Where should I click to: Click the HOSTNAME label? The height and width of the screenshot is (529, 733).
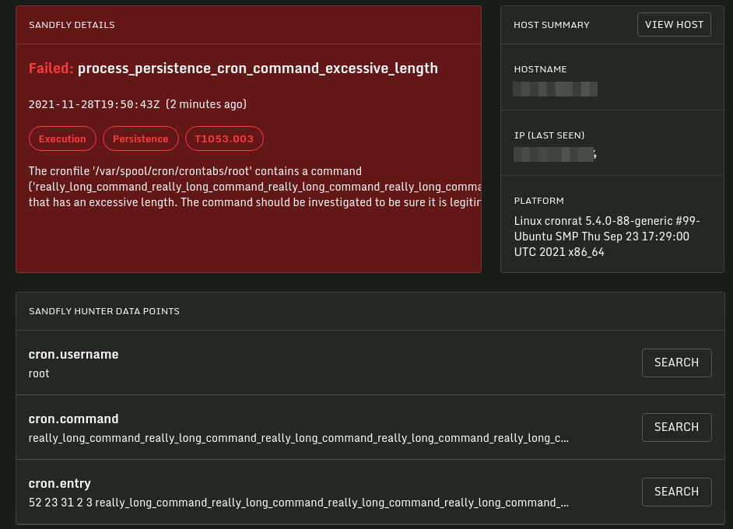tap(540, 69)
